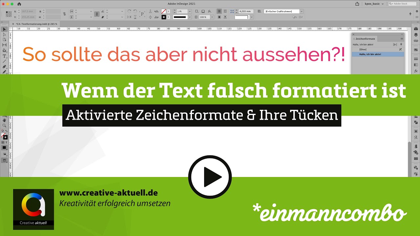The width and height of the screenshot is (420, 236).
Task: Open the Effects fx panel in dock
Action: click(416, 71)
